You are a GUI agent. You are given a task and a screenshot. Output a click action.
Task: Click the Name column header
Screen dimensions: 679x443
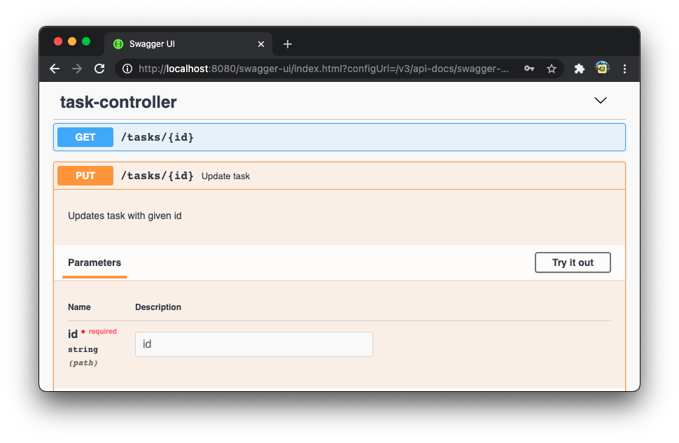79,307
